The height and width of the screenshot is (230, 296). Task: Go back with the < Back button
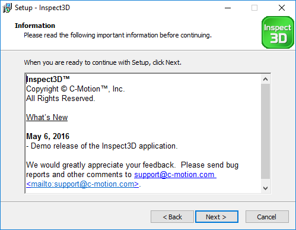point(172,217)
